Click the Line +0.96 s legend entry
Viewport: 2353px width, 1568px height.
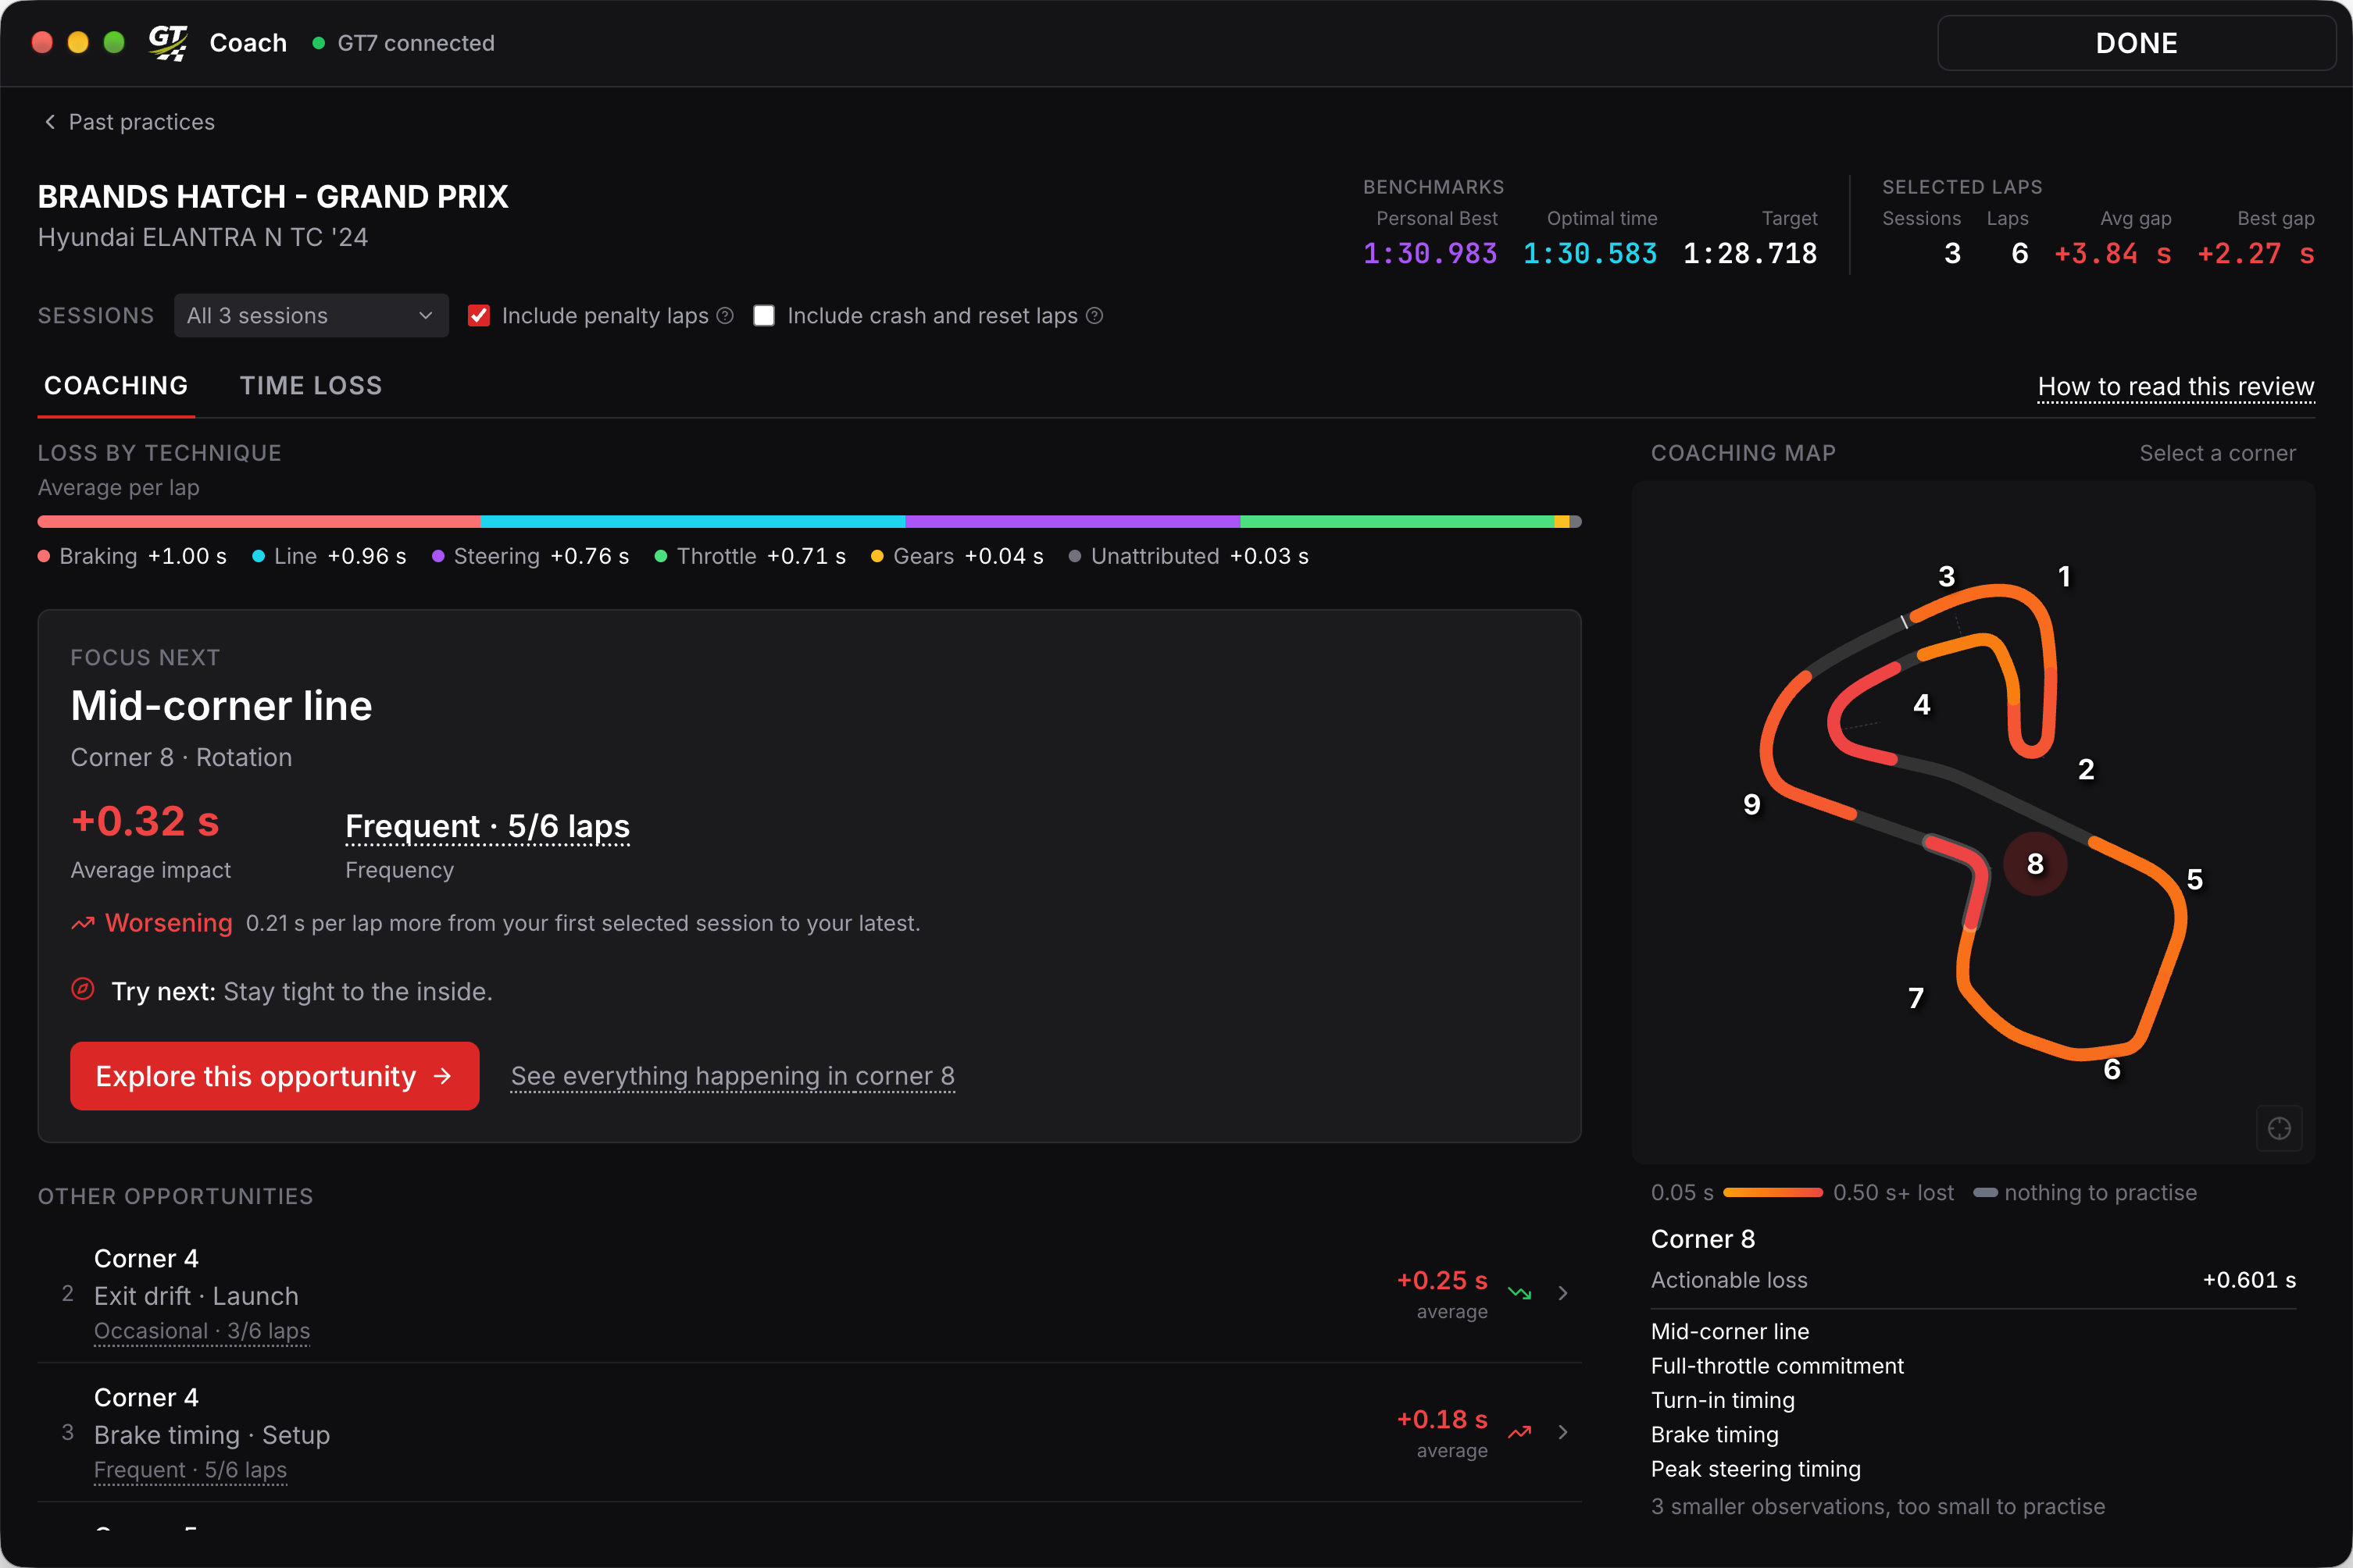(329, 556)
